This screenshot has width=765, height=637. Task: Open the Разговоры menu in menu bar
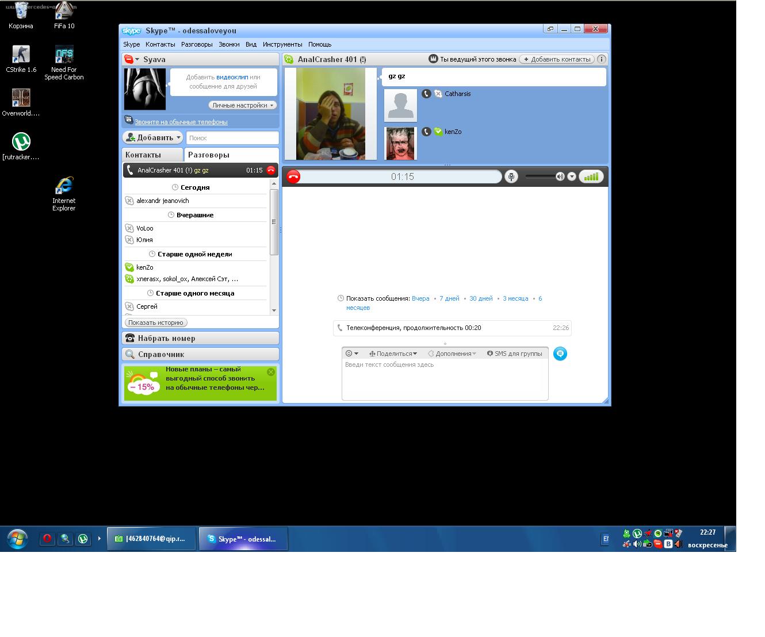coord(197,44)
